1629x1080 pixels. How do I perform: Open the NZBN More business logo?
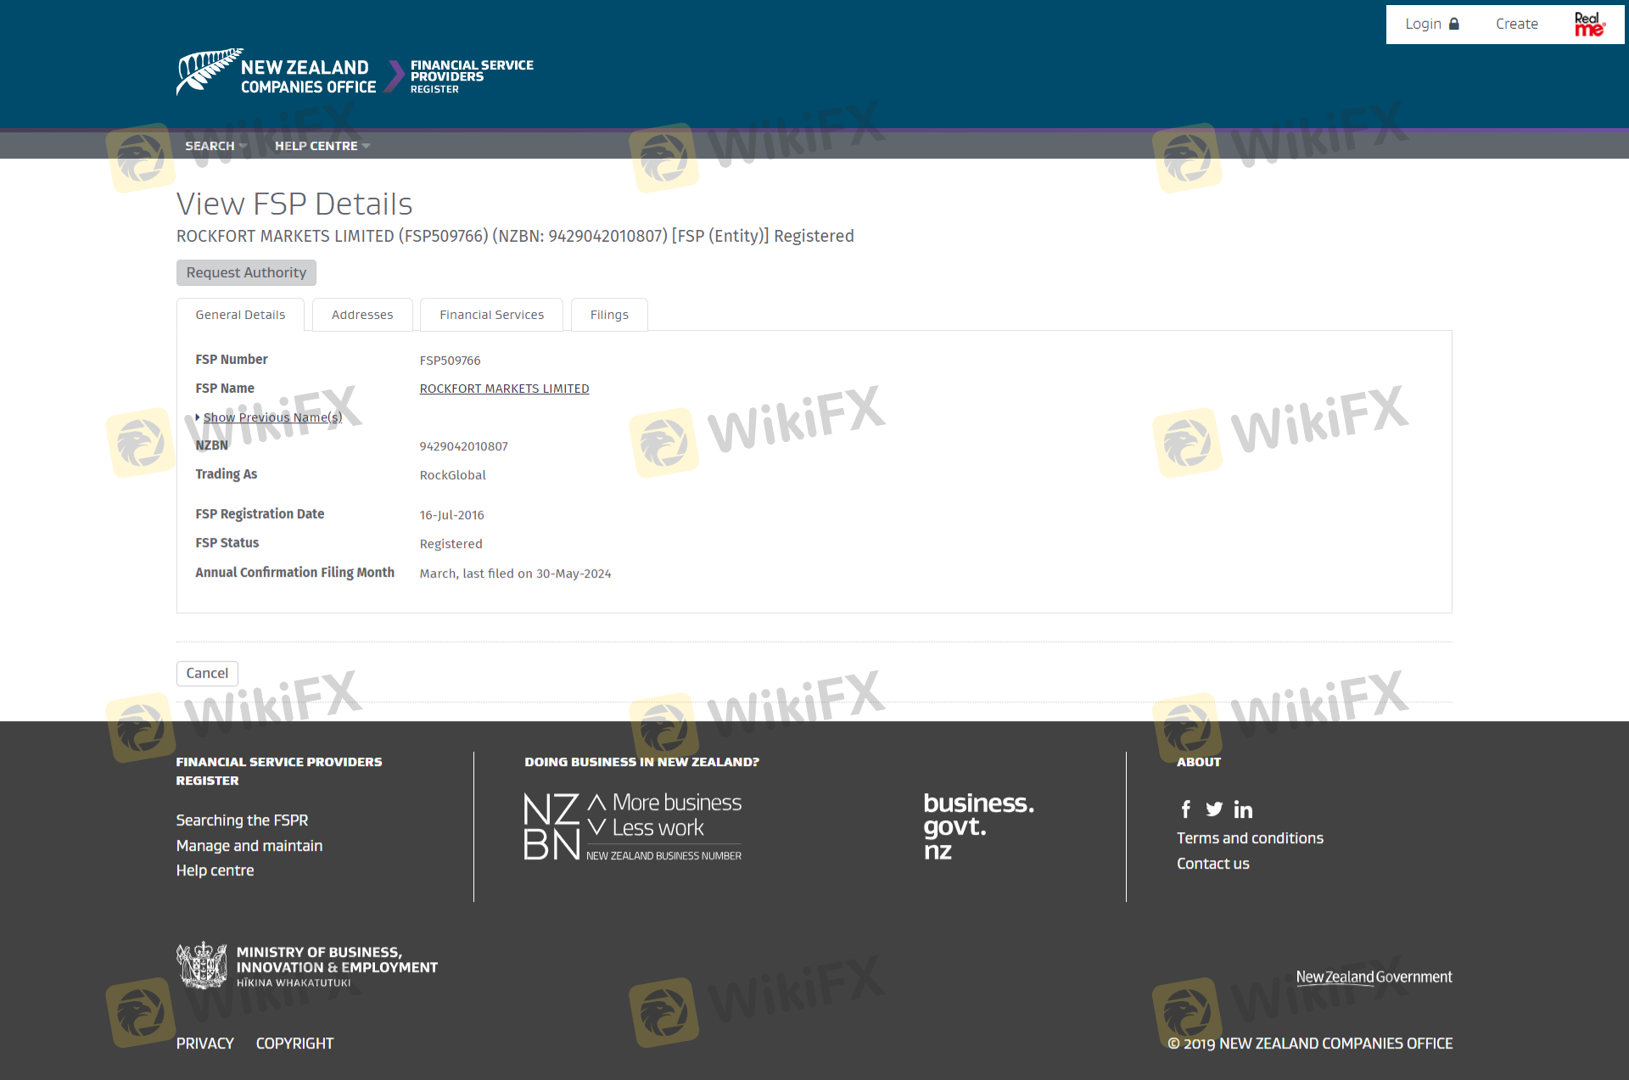tap(633, 826)
